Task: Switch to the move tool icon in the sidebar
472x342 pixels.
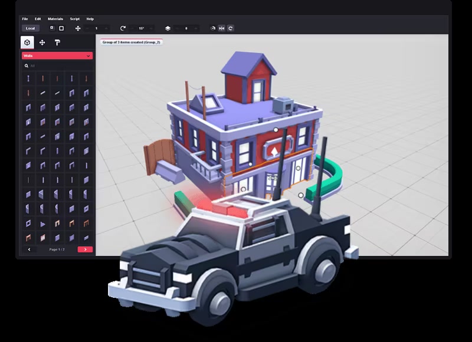Action: pyautogui.click(x=42, y=42)
